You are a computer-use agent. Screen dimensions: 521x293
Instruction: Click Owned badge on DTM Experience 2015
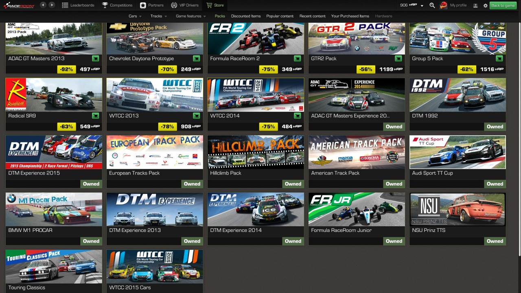point(91,184)
